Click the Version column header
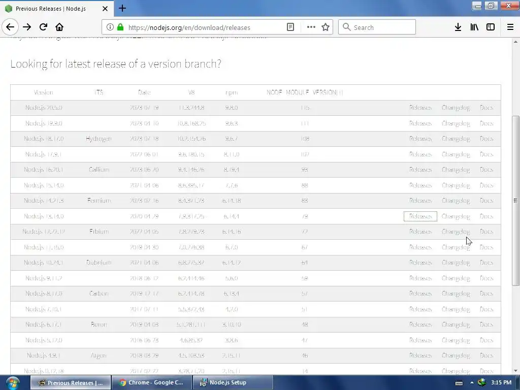The height and width of the screenshot is (390, 520). click(44, 92)
